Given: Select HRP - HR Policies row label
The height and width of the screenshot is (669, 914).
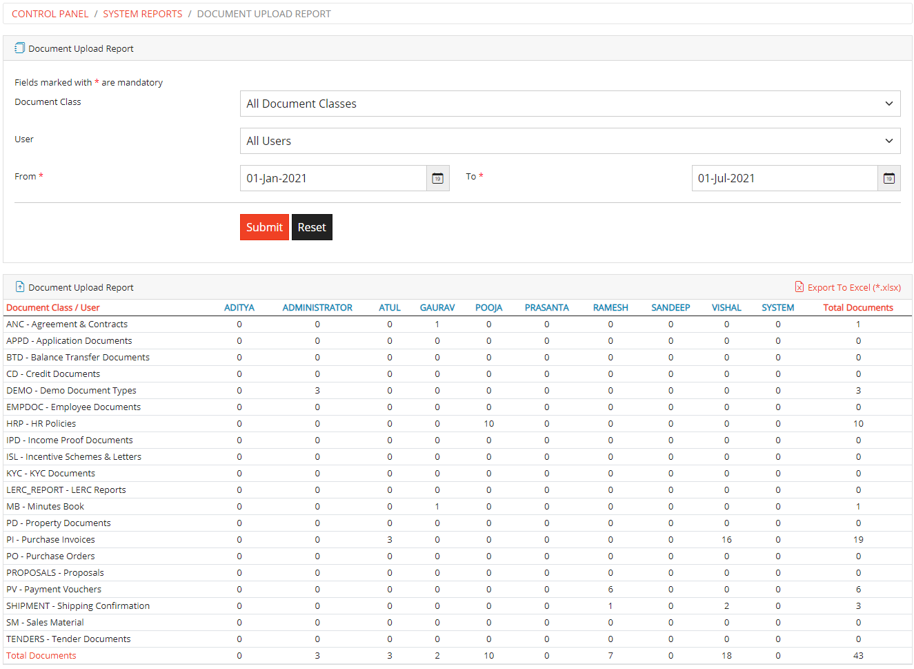Looking at the screenshot, I should [41, 424].
